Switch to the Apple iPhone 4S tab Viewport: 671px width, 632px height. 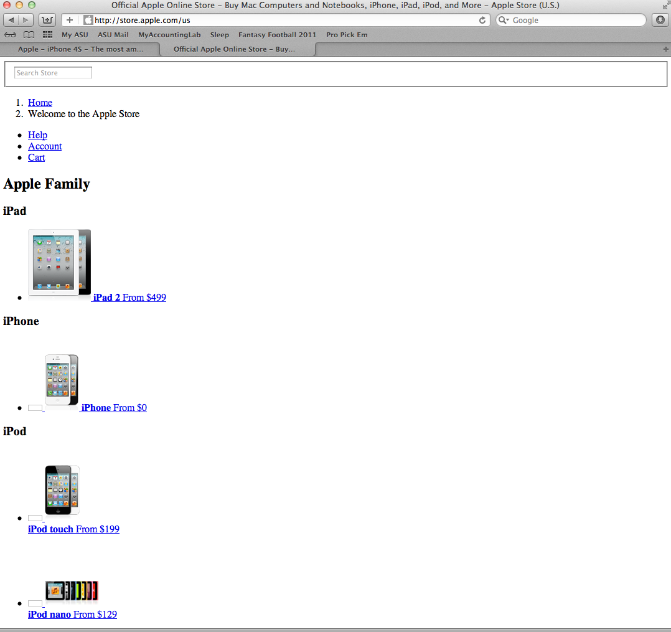80,49
